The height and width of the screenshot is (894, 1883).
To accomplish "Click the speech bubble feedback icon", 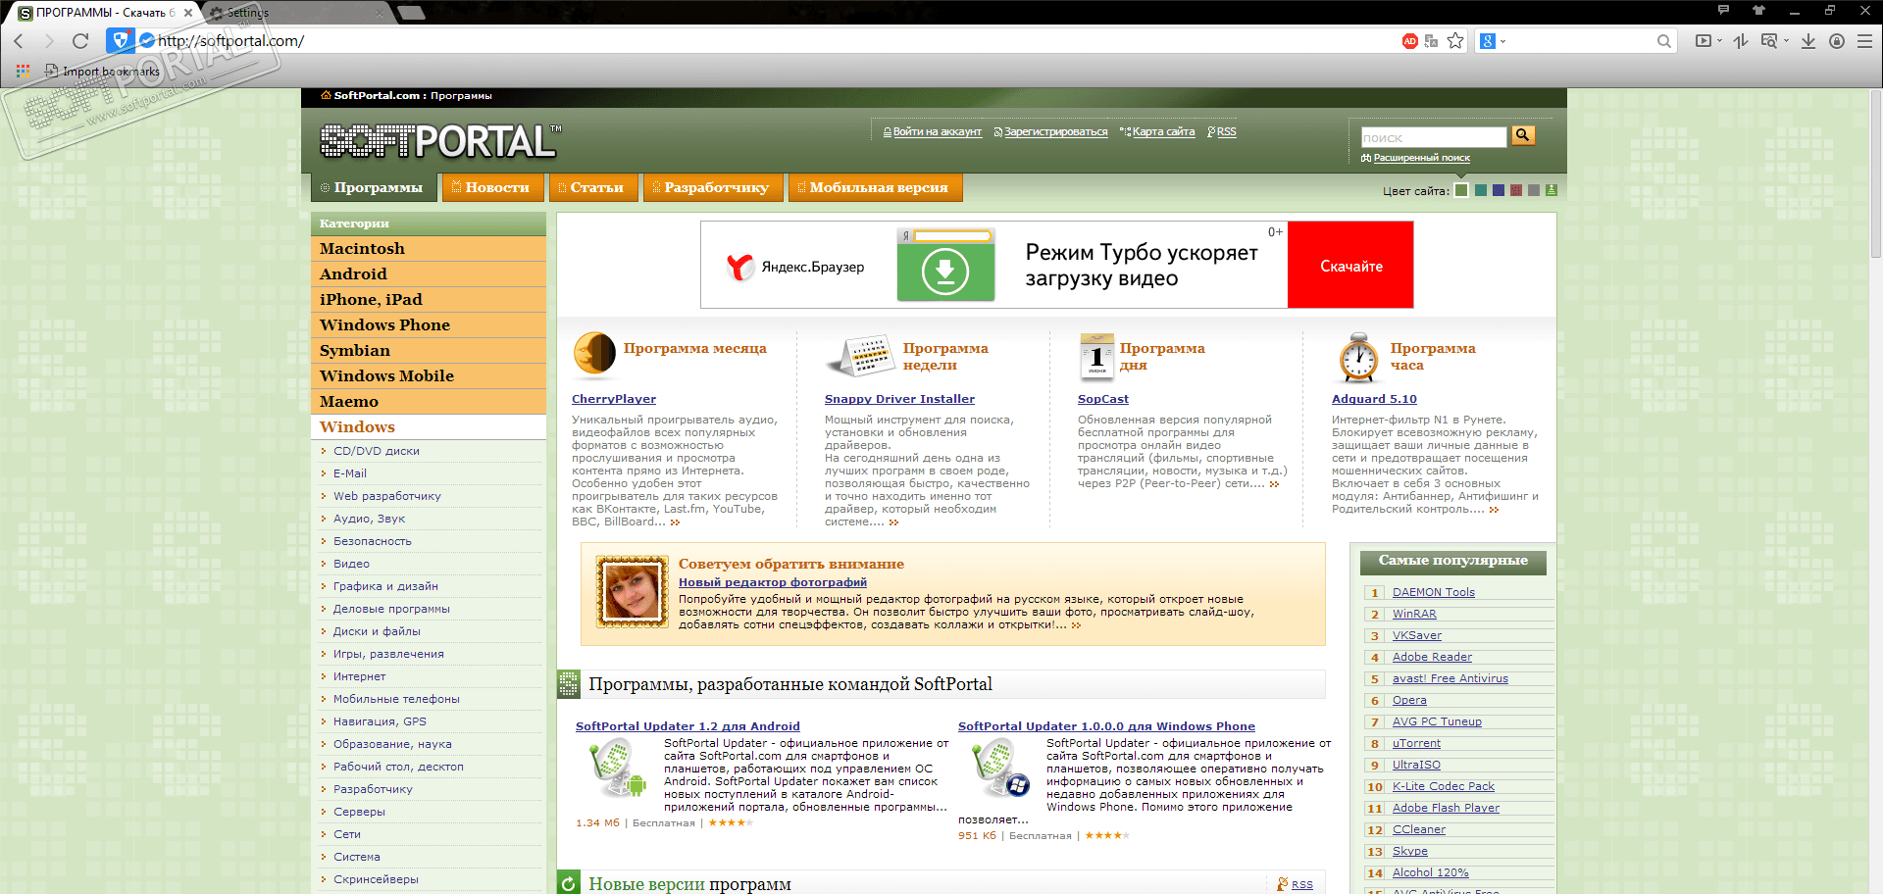I will [1723, 10].
